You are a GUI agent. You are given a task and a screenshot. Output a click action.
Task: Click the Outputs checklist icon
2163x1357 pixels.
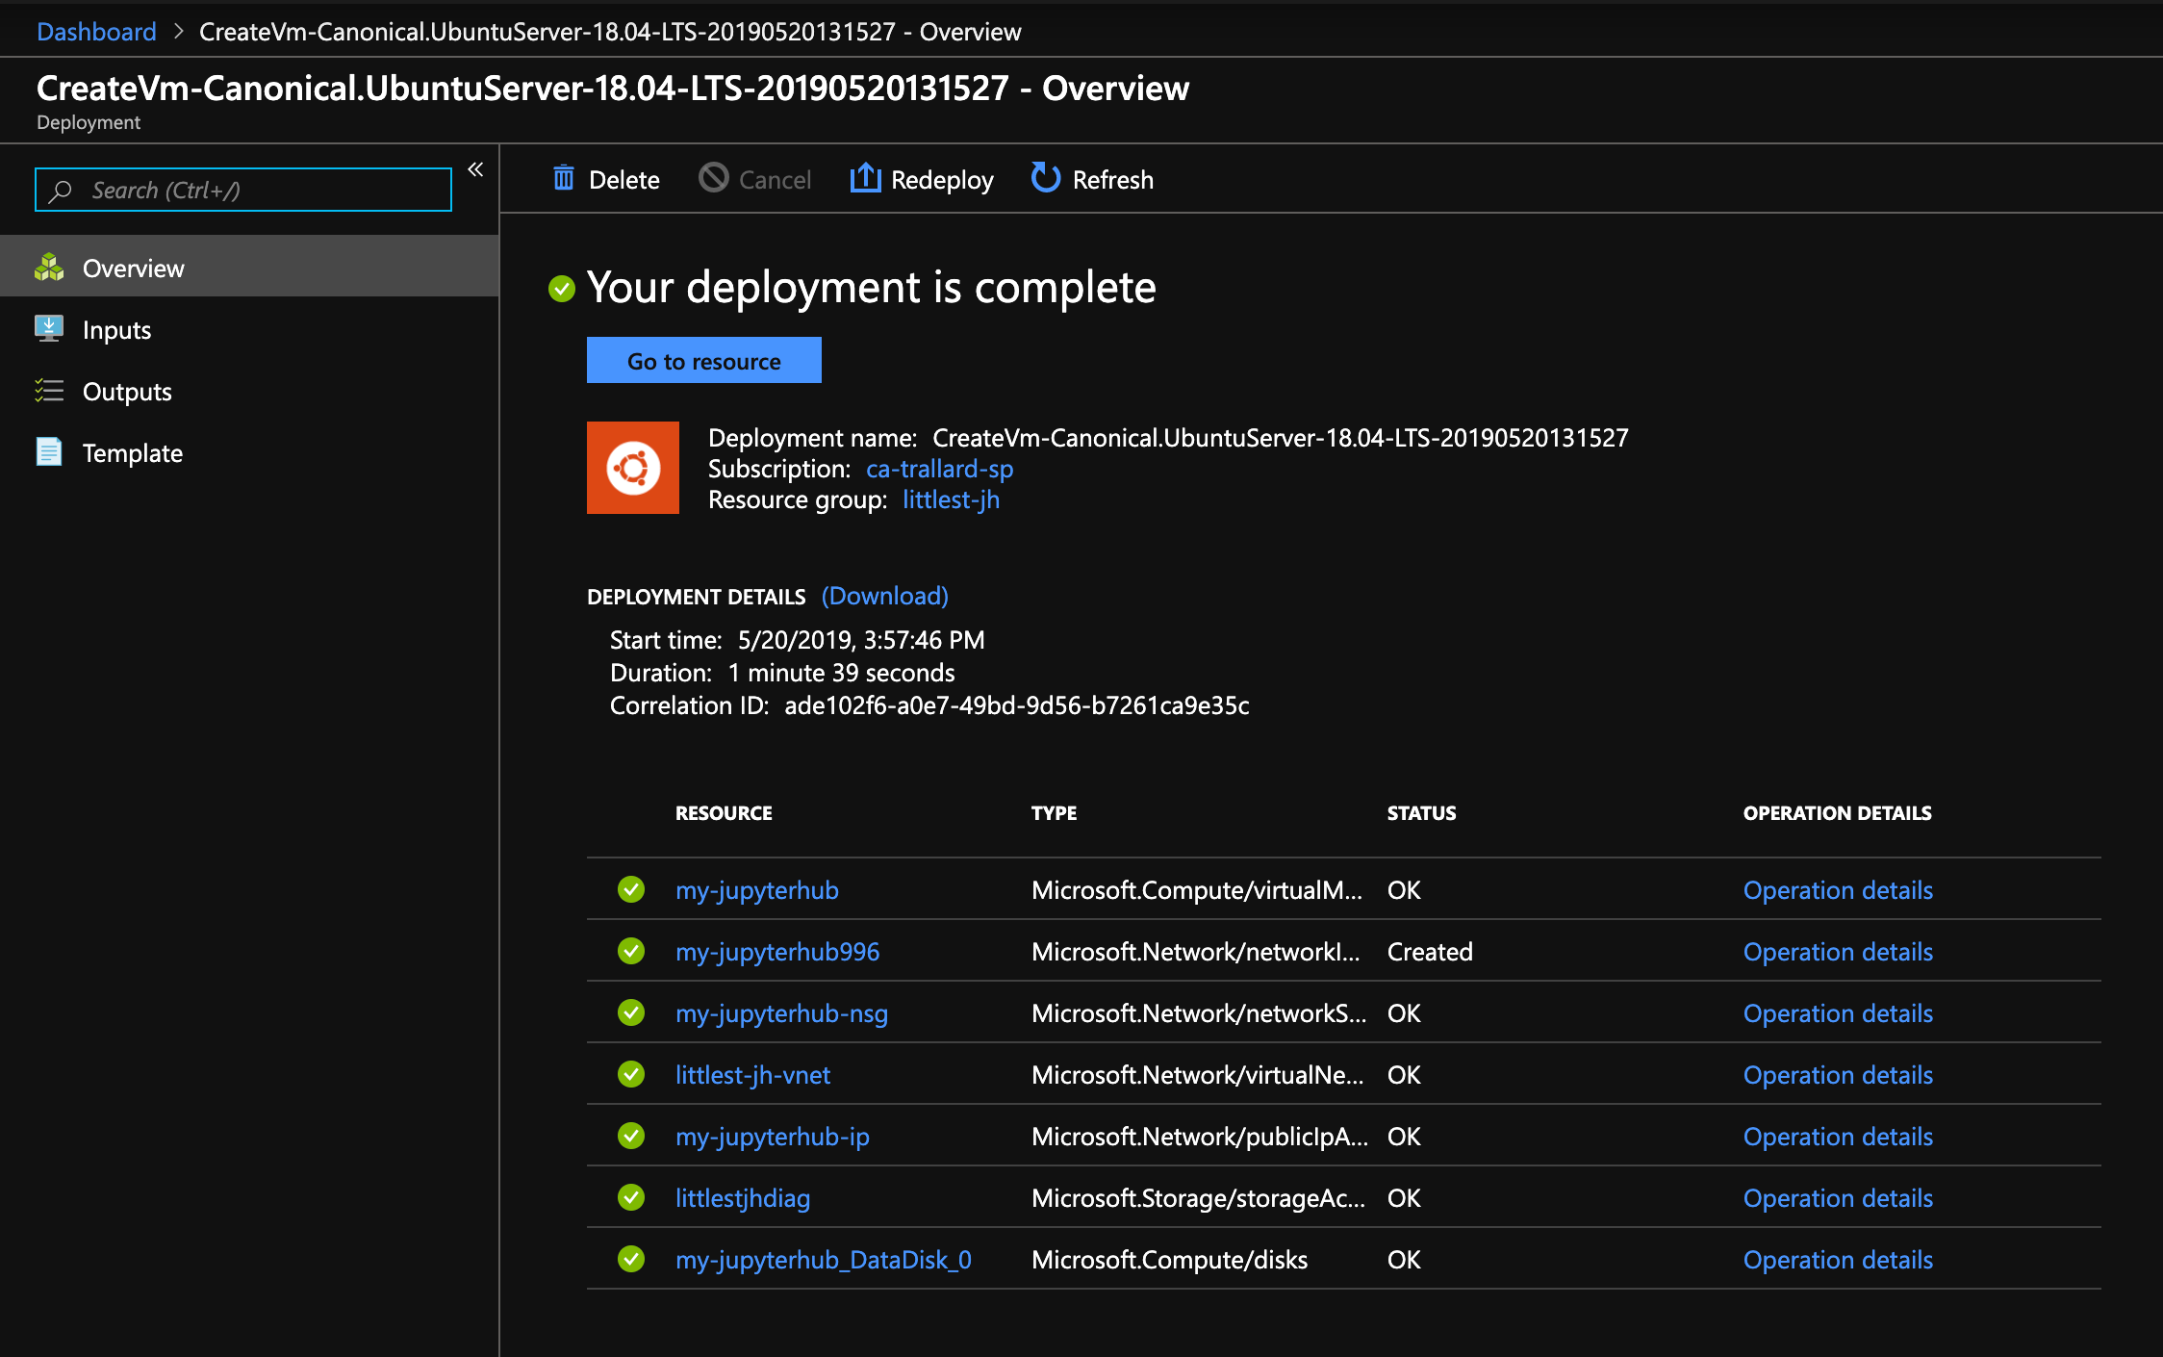(49, 391)
